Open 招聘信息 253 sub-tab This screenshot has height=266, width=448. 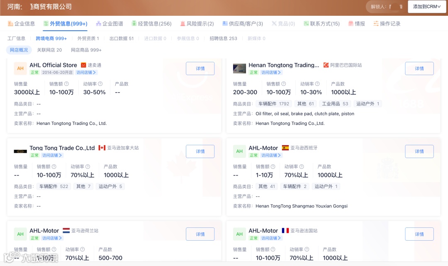pos(223,38)
